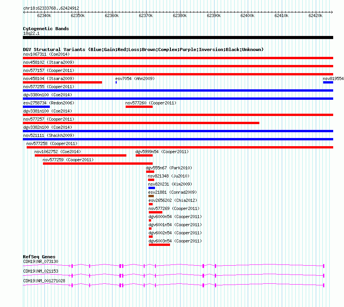Viewport: 344px width, 307px height.
Task: Select the nsv577259 red loss bar
Action: (x=98, y=164)
